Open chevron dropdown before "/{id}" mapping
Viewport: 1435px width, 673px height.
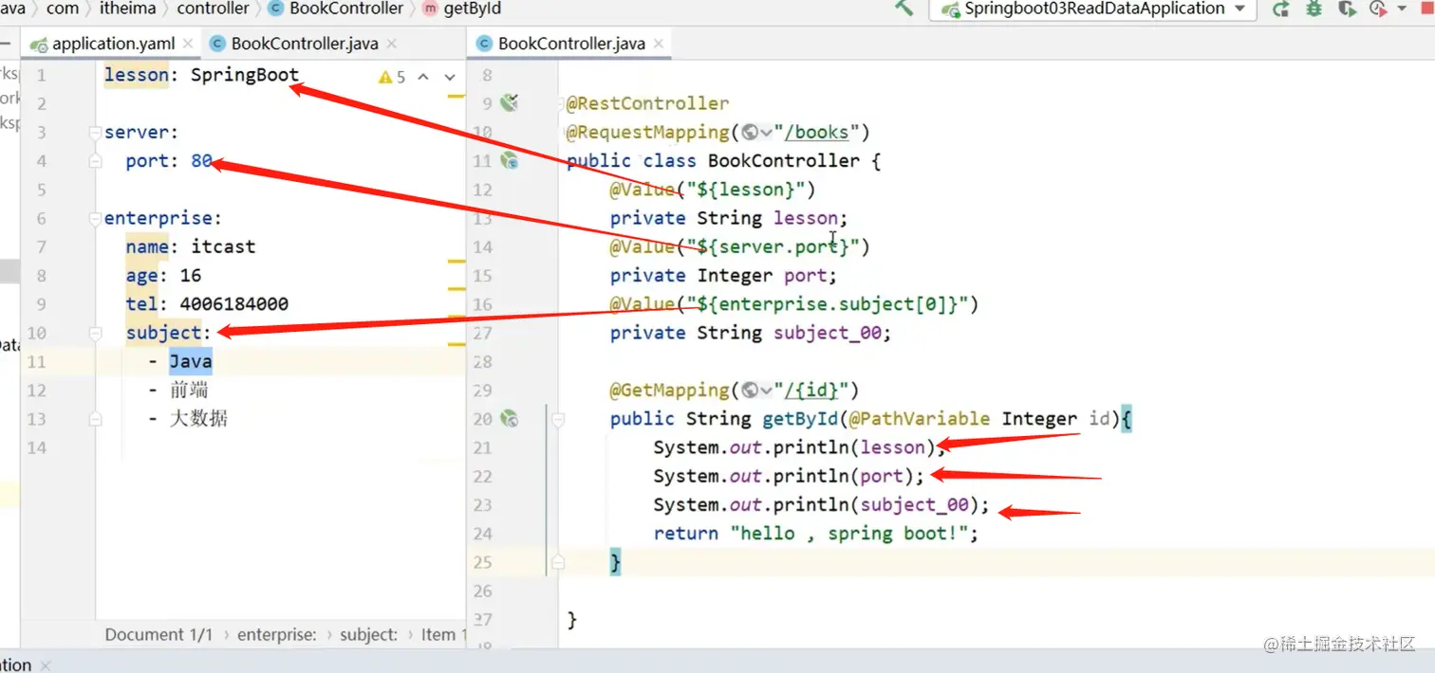coord(766,391)
